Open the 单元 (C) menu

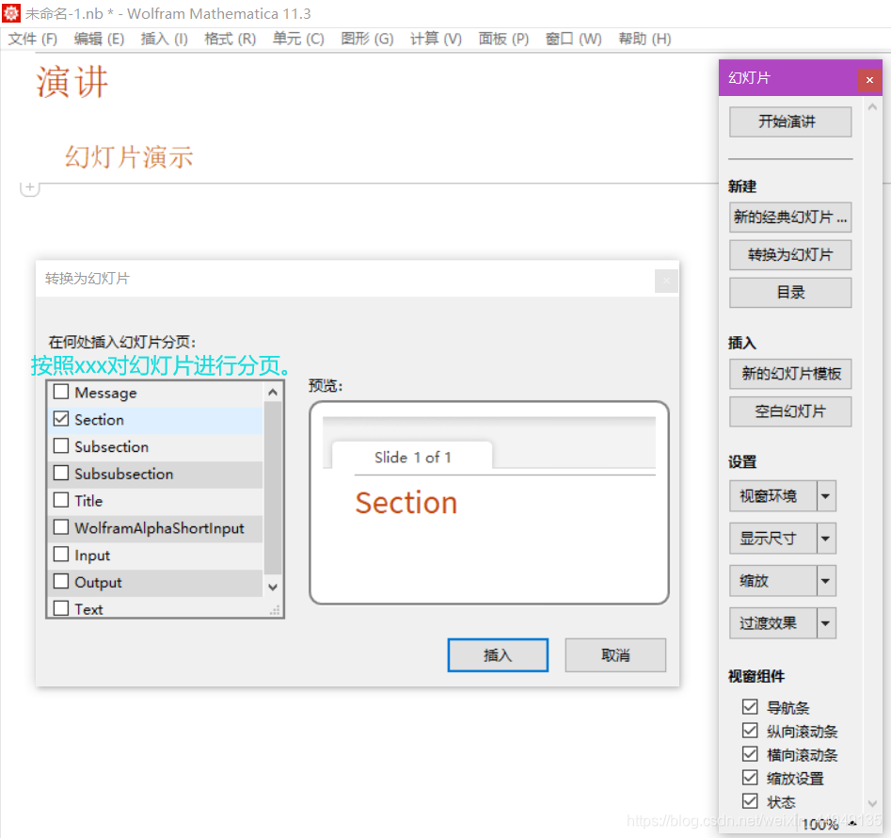point(298,39)
